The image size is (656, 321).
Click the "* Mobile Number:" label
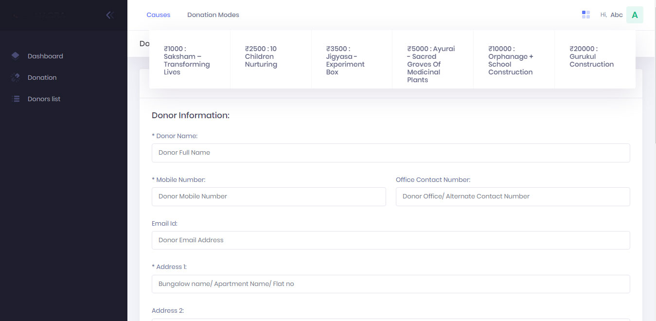(178, 180)
